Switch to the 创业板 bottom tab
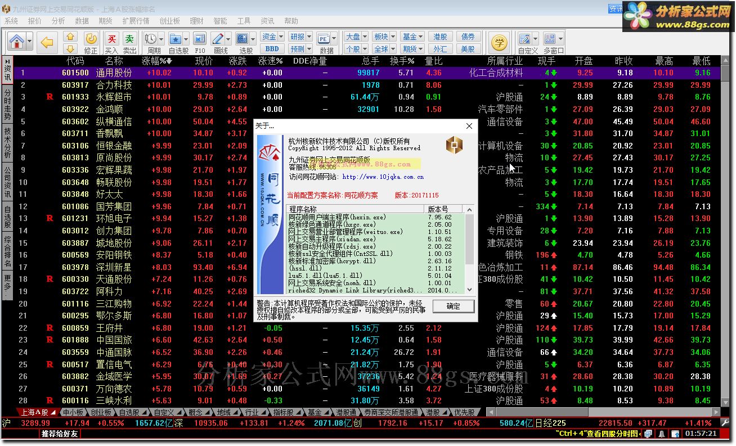This screenshot has height=446, width=736. pyautogui.click(x=101, y=412)
